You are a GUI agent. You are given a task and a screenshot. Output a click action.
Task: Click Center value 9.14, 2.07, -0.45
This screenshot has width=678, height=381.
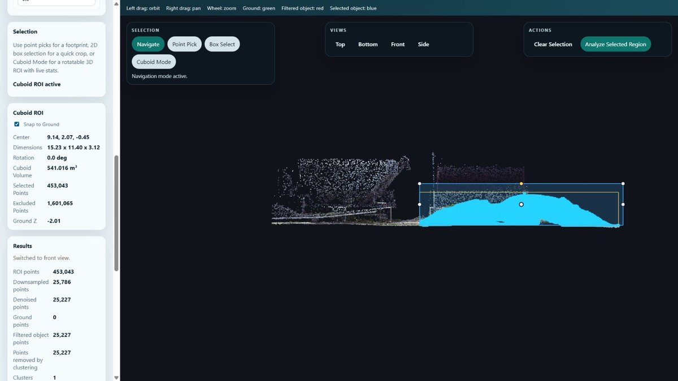pos(68,137)
